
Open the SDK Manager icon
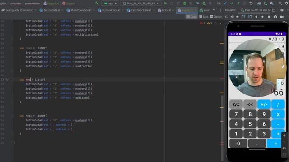coord(272,3)
